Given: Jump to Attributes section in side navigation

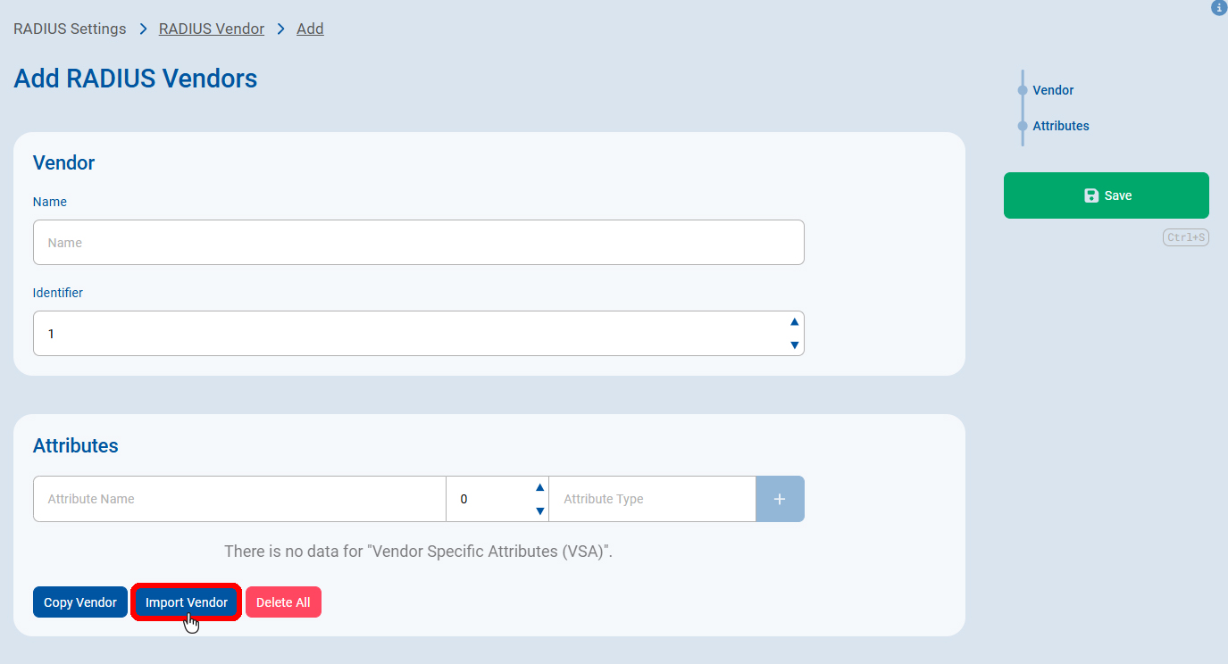Looking at the screenshot, I should point(1060,126).
